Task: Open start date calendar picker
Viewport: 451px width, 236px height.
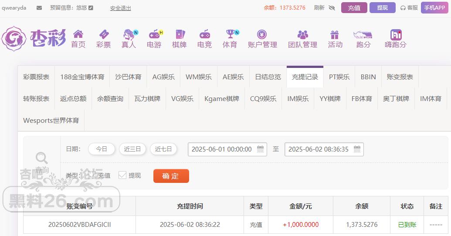Action: 261,149
